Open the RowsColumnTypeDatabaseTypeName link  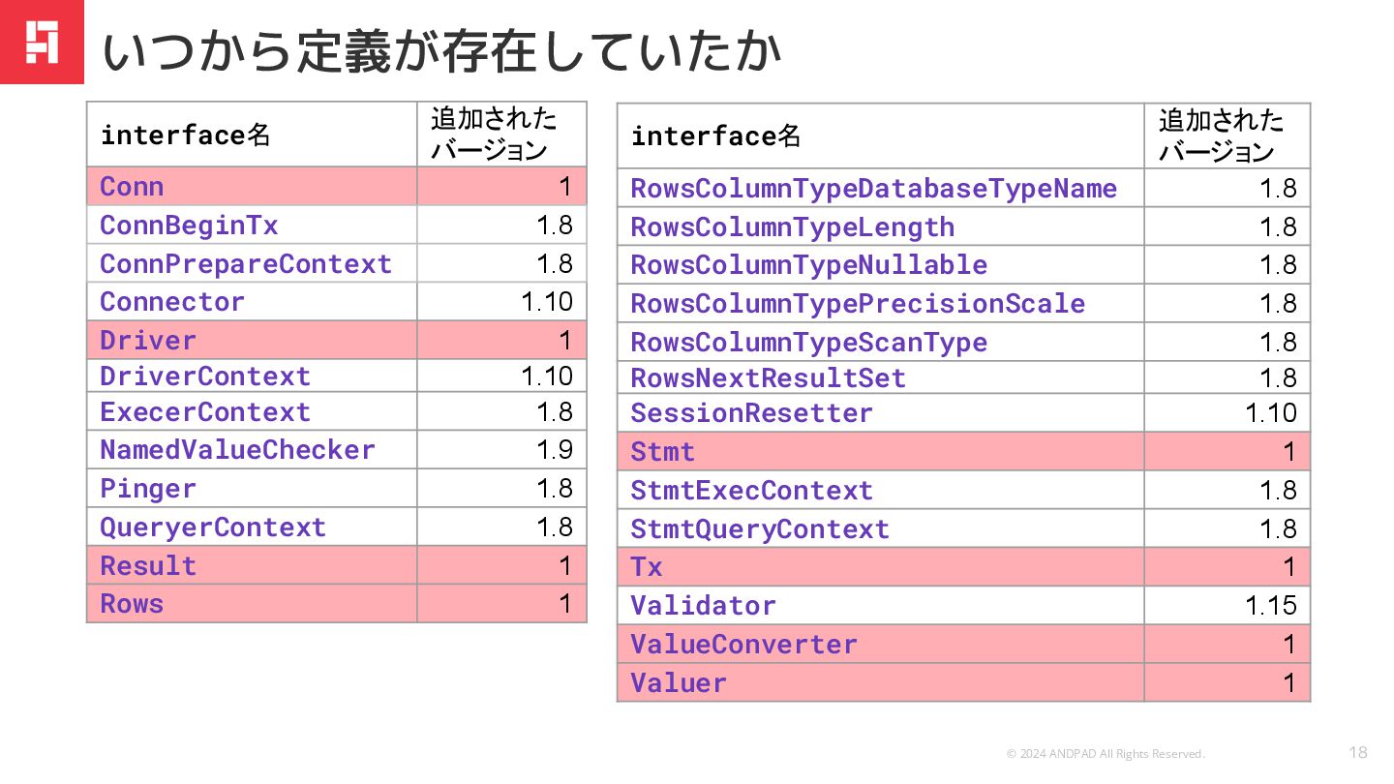873,189
